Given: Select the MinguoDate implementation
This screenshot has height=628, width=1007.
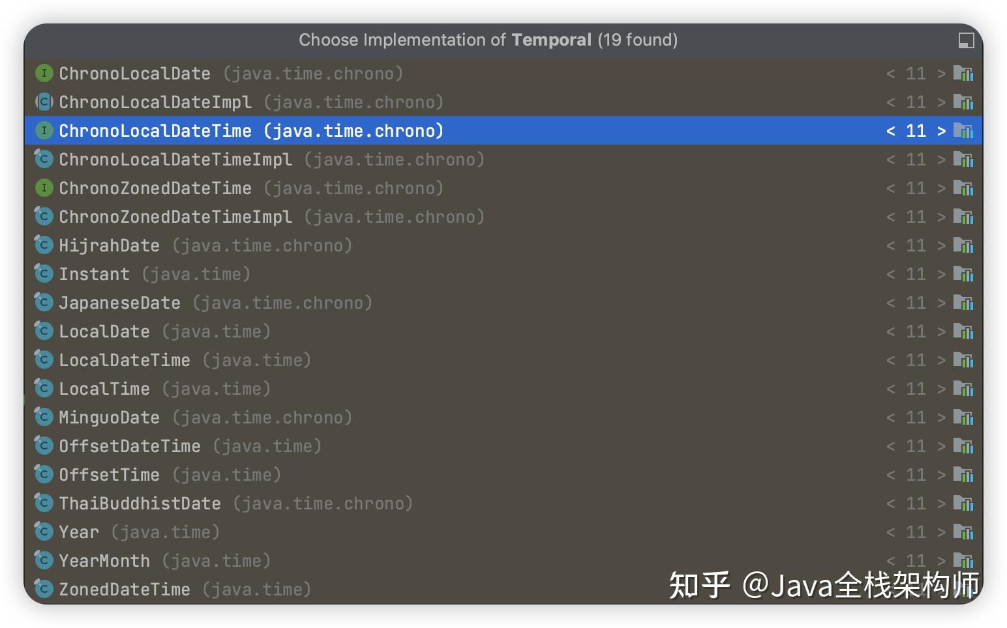Looking at the screenshot, I should pos(108,417).
